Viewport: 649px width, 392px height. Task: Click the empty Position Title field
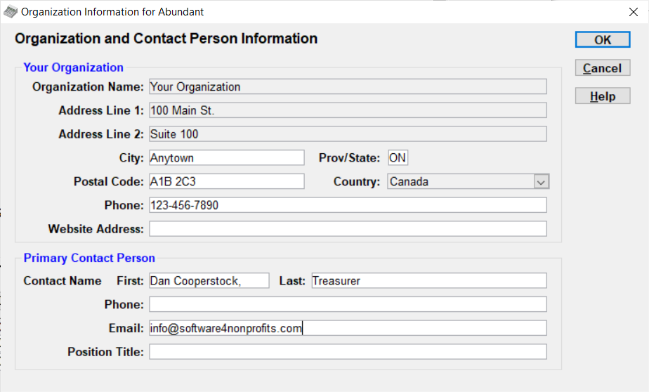coord(347,352)
